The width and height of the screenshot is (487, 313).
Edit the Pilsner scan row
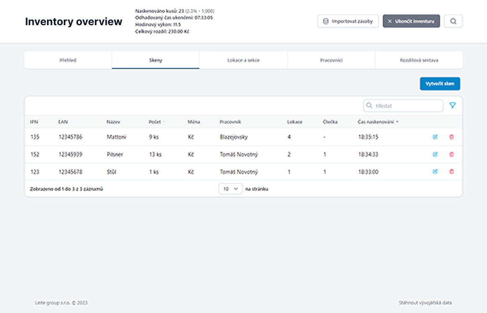[435, 154]
